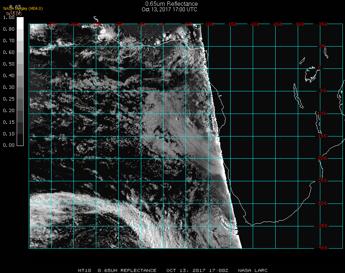Click the "MT10" footer text
This screenshot has width=345, height=273.
click(85, 270)
